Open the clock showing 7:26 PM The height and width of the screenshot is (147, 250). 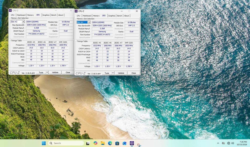click(242, 143)
